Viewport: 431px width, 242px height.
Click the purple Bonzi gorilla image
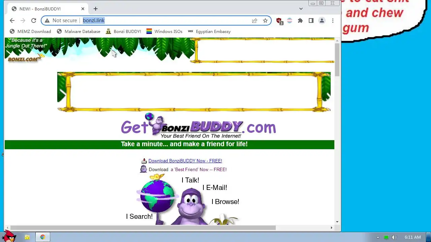pyautogui.click(x=191, y=207)
